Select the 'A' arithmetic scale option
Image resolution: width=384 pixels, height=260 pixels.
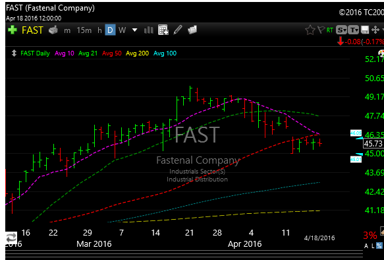pos(366,245)
